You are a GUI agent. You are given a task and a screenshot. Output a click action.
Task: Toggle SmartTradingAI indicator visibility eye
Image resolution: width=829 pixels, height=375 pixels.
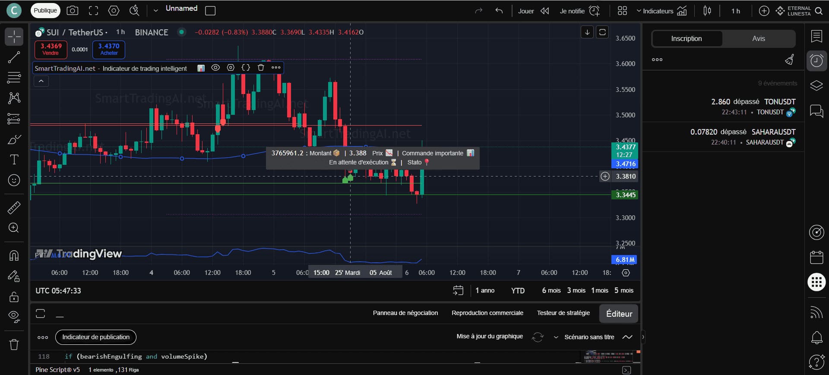(215, 68)
